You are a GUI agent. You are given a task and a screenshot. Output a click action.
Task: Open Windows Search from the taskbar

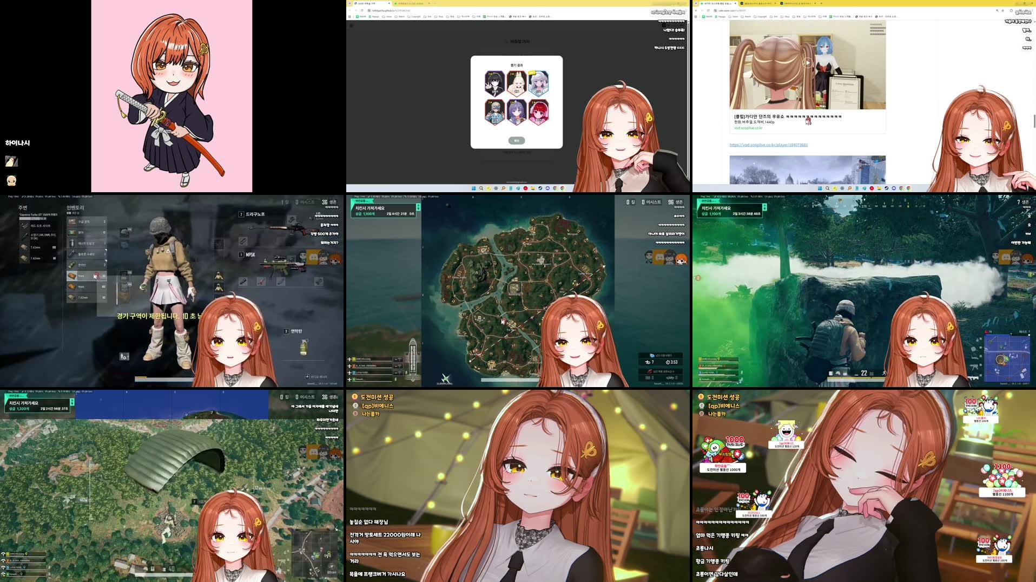pos(481,189)
